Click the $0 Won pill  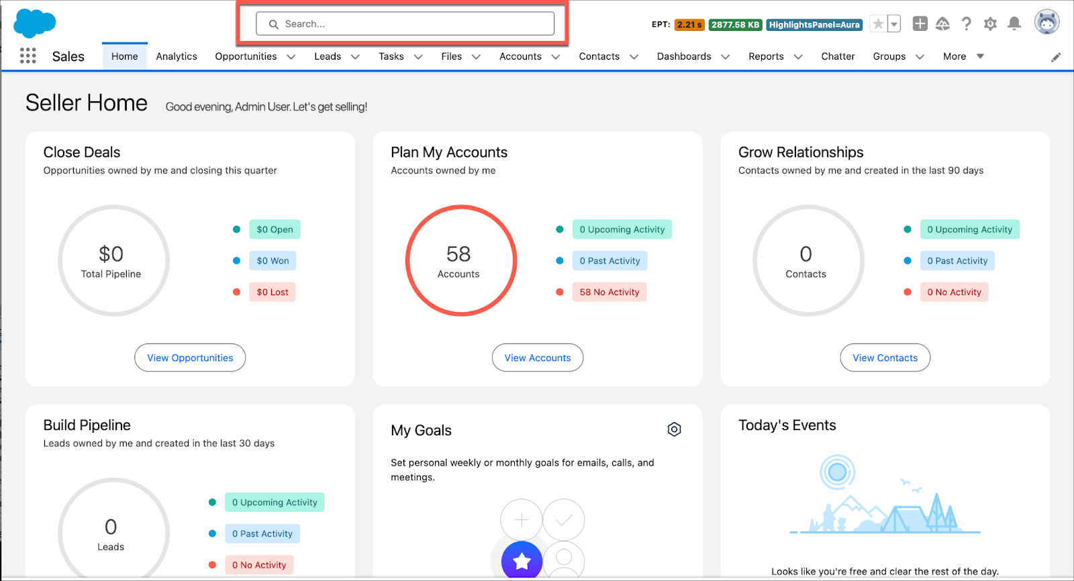[x=273, y=261]
